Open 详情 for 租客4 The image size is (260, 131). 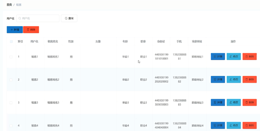click(x=218, y=125)
